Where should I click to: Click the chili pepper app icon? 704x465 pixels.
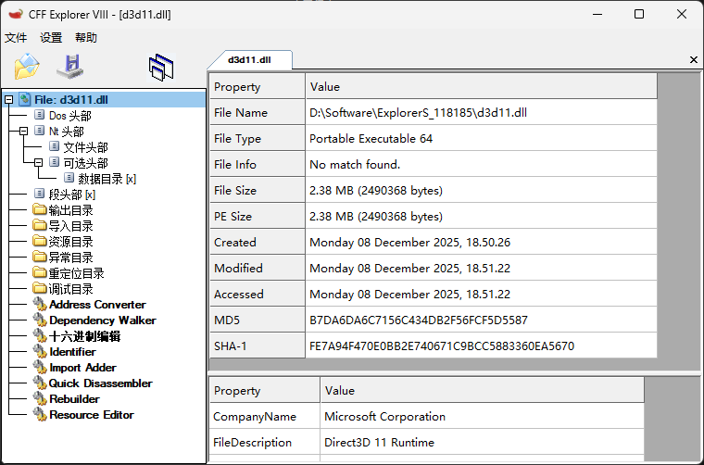[16, 15]
